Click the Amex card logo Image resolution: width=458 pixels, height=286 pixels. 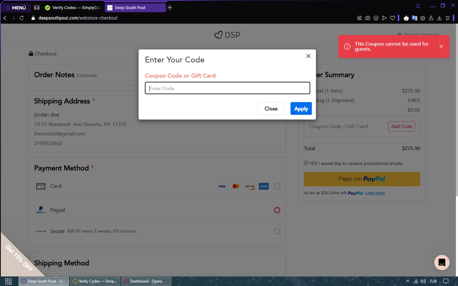point(264,186)
